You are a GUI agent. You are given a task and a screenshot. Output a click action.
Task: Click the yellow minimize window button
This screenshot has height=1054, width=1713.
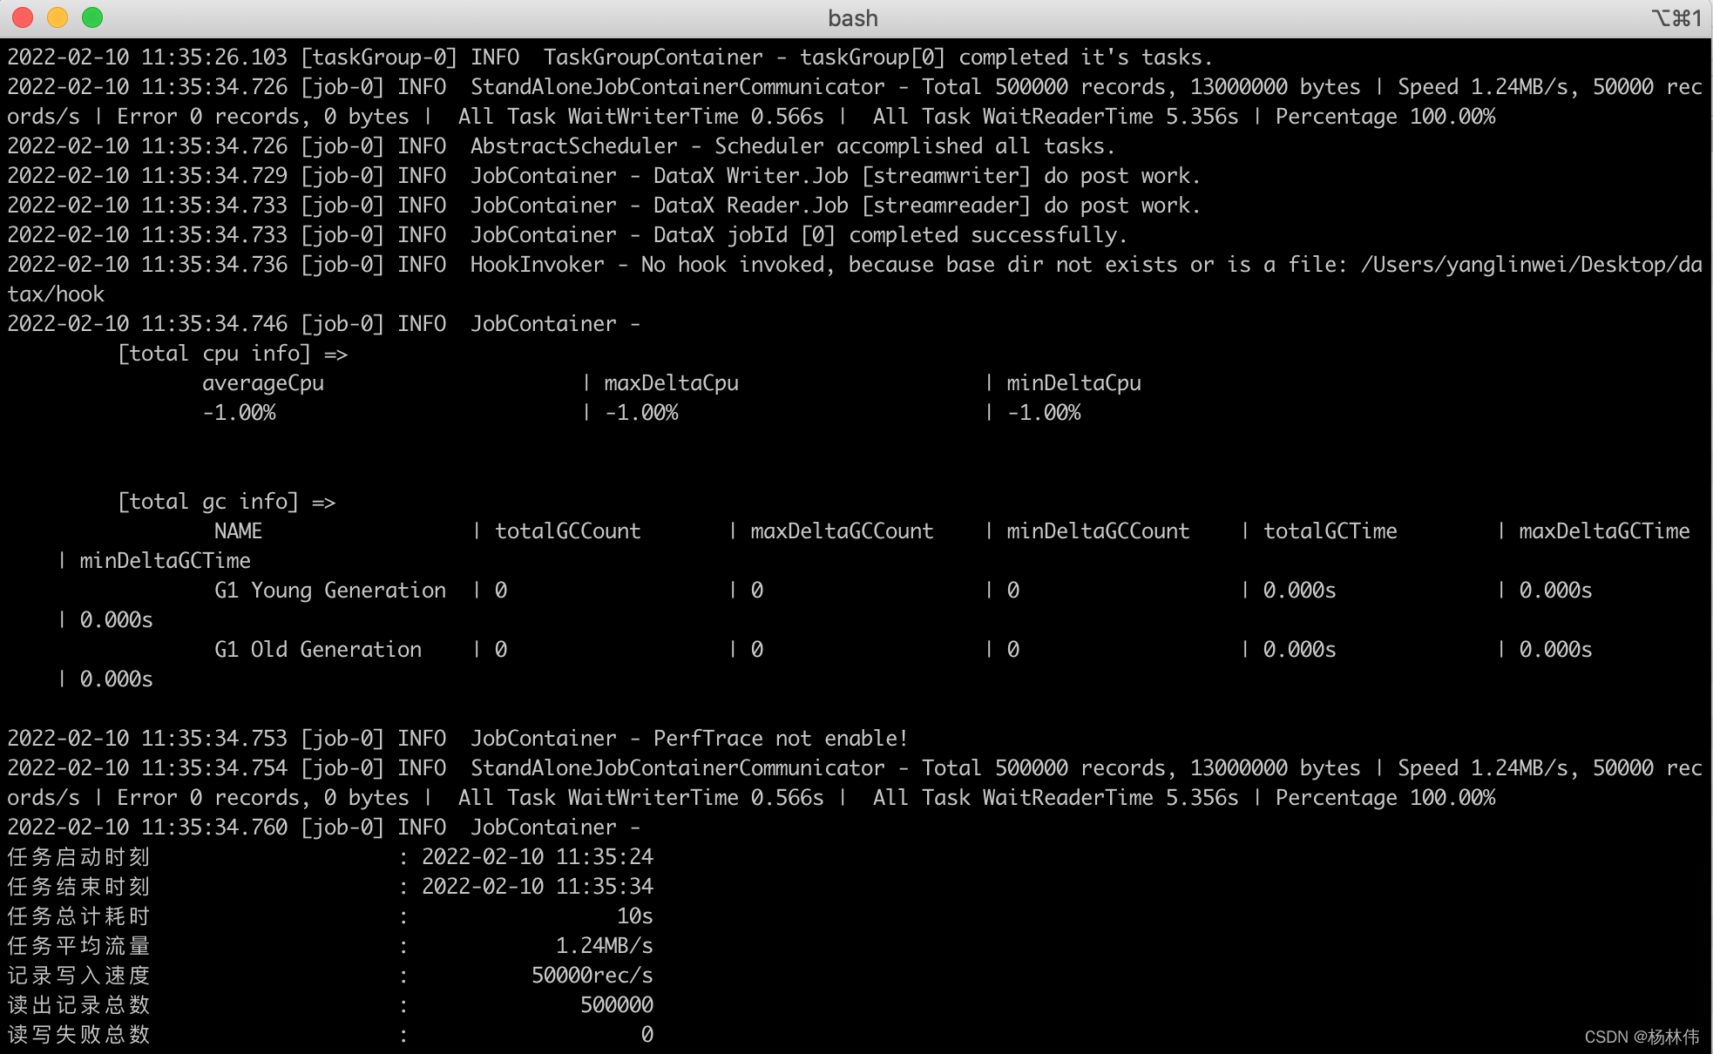[x=58, y=17]
